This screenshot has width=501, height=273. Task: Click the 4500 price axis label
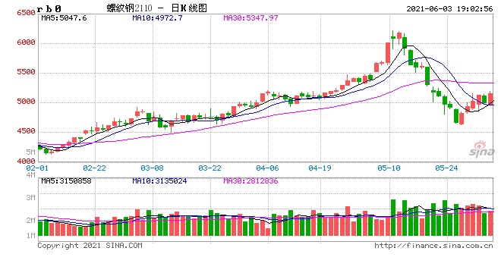click(27, 131)
